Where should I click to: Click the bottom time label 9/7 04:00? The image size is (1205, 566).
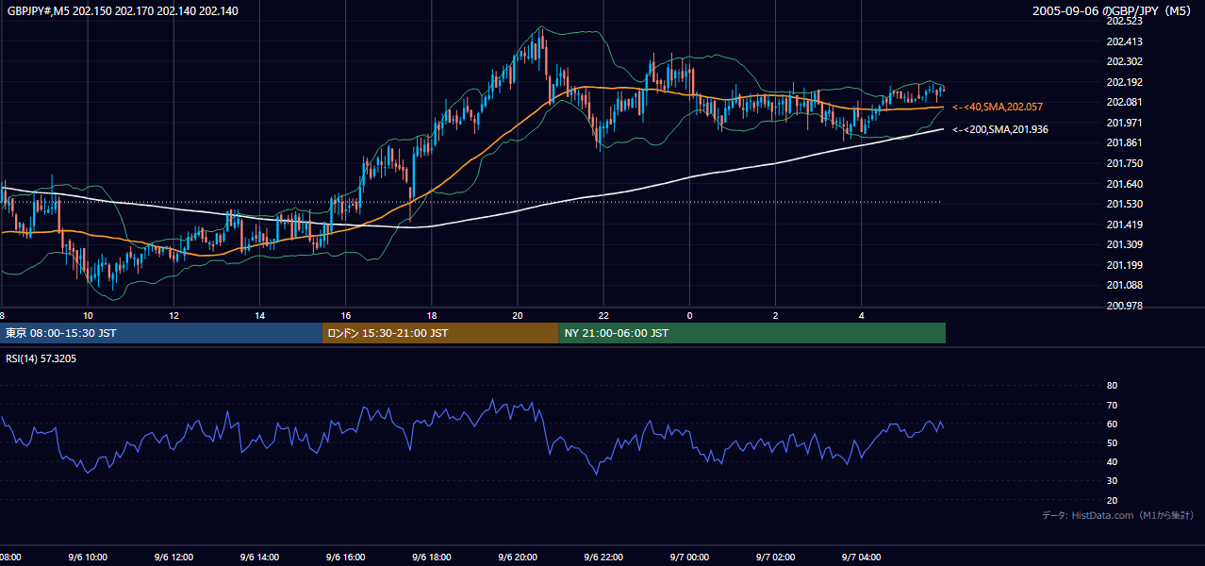(862, 558)
